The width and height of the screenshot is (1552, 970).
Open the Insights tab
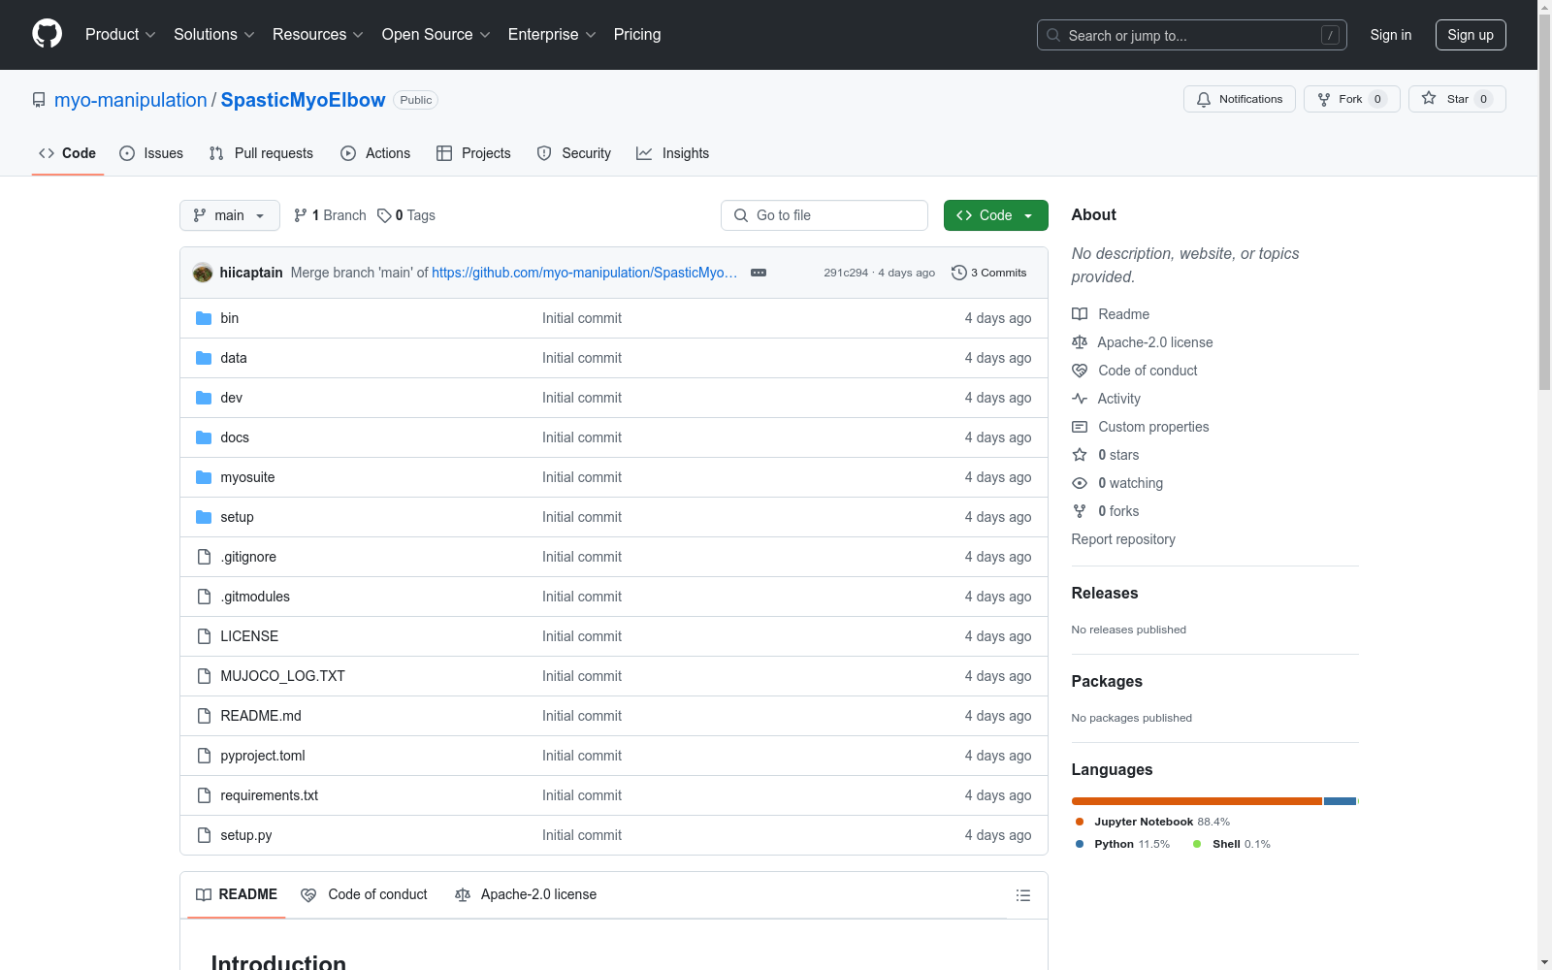tap(673, 153)
